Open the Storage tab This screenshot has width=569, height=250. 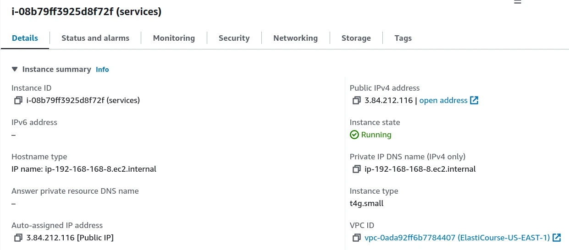pos(356,38)
